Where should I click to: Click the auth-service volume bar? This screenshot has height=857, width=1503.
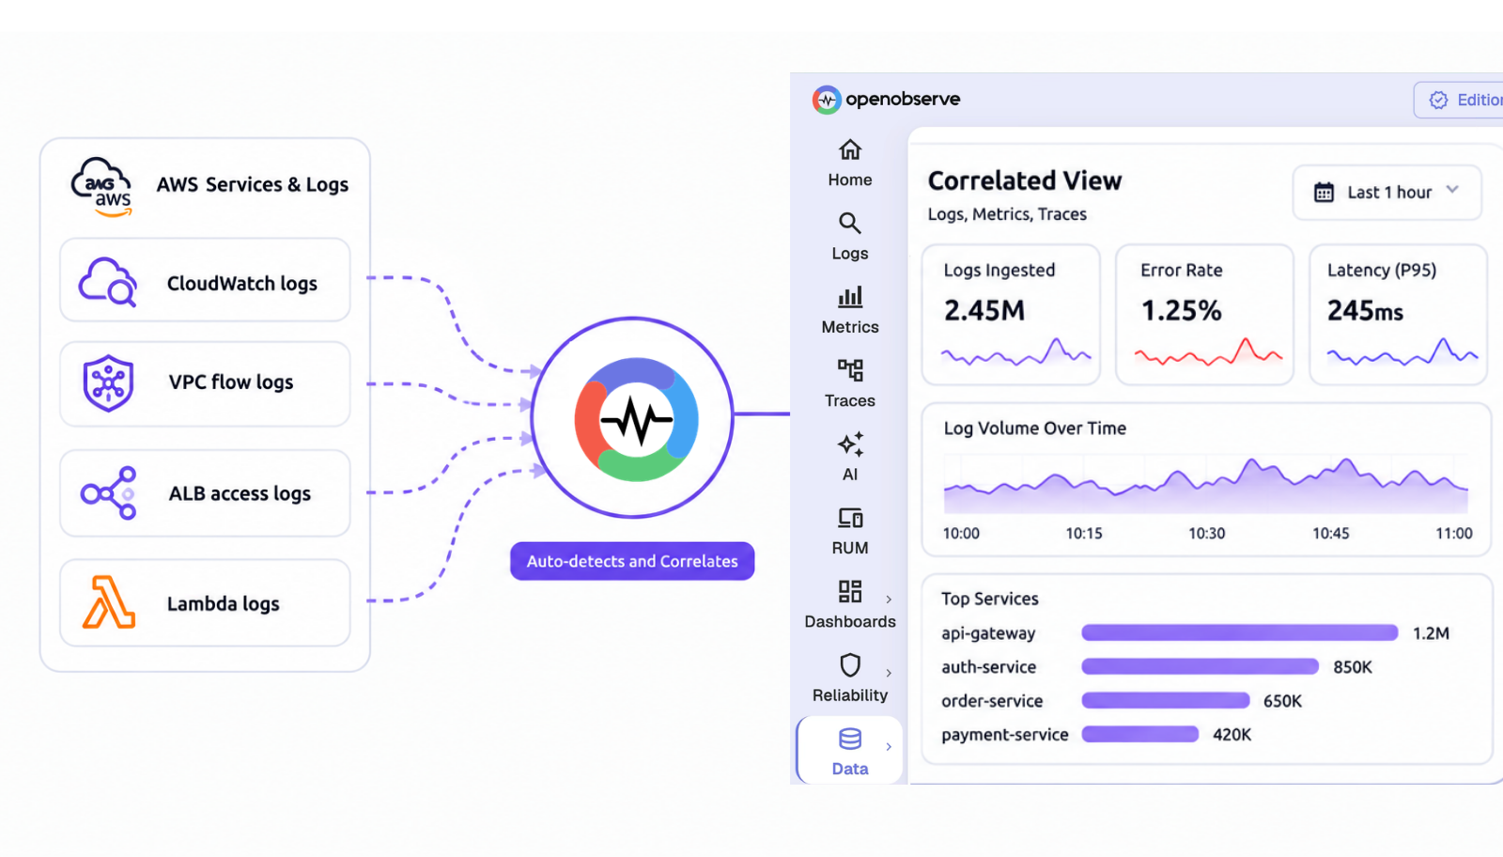point(1201,666)
